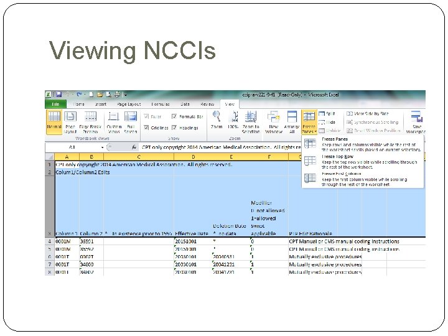Viewport: 448px width, 336px height.
Task: Open the File tab
Action: pyautogui.click(x=55, y=104)
